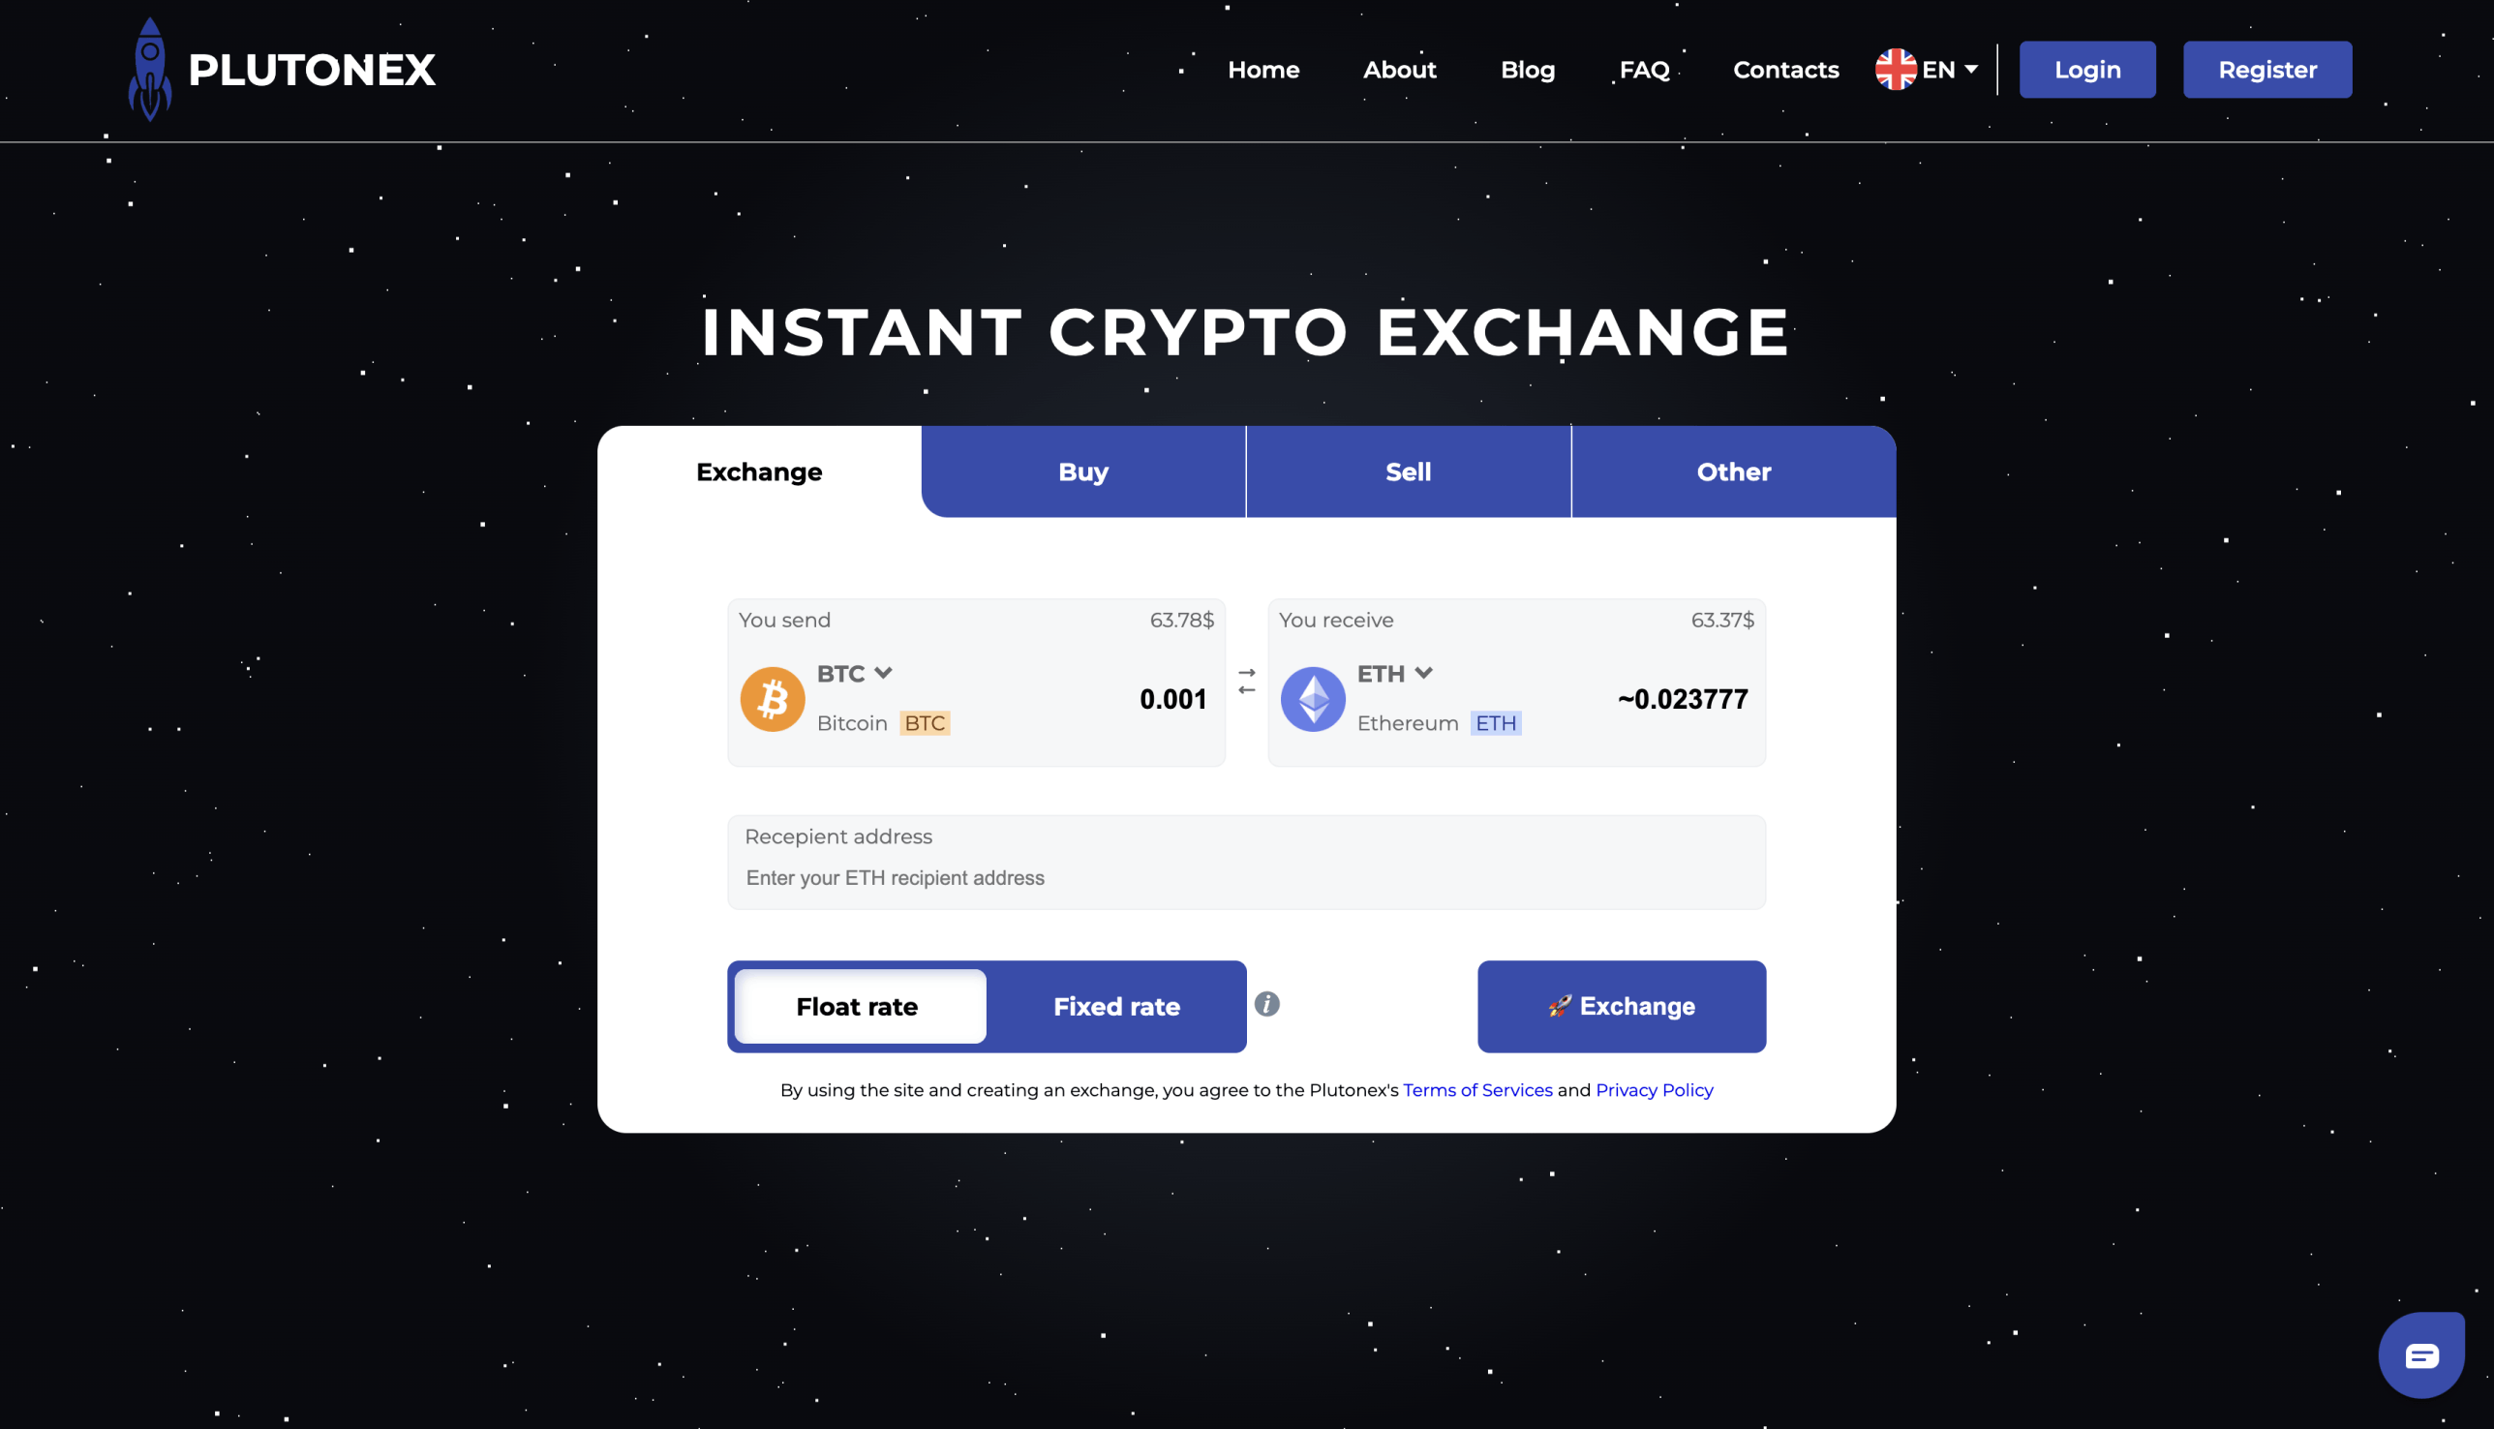Viewport: 2494px width, 1429px height.
Task: Toggle the Fixed rate option
Action: click(x=1115, y=1006)
